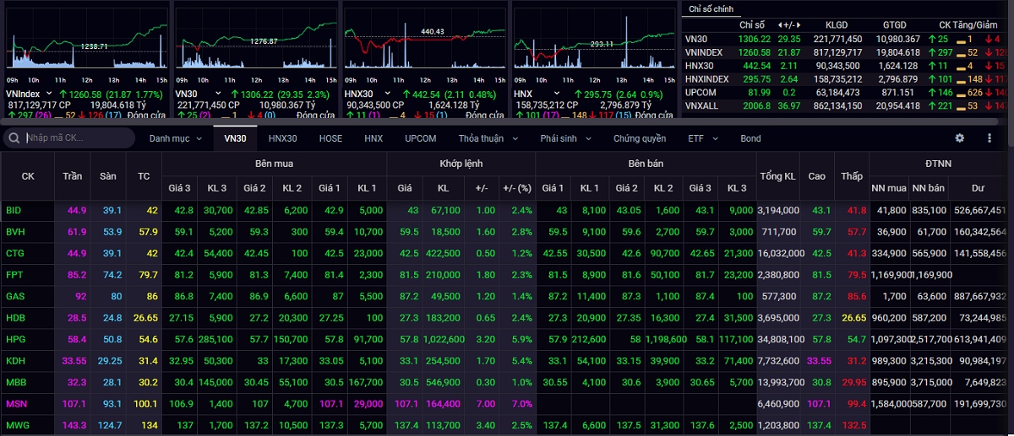Open the Chứng quyền tab
1014x436 pixels.
[x=639, y=138]
